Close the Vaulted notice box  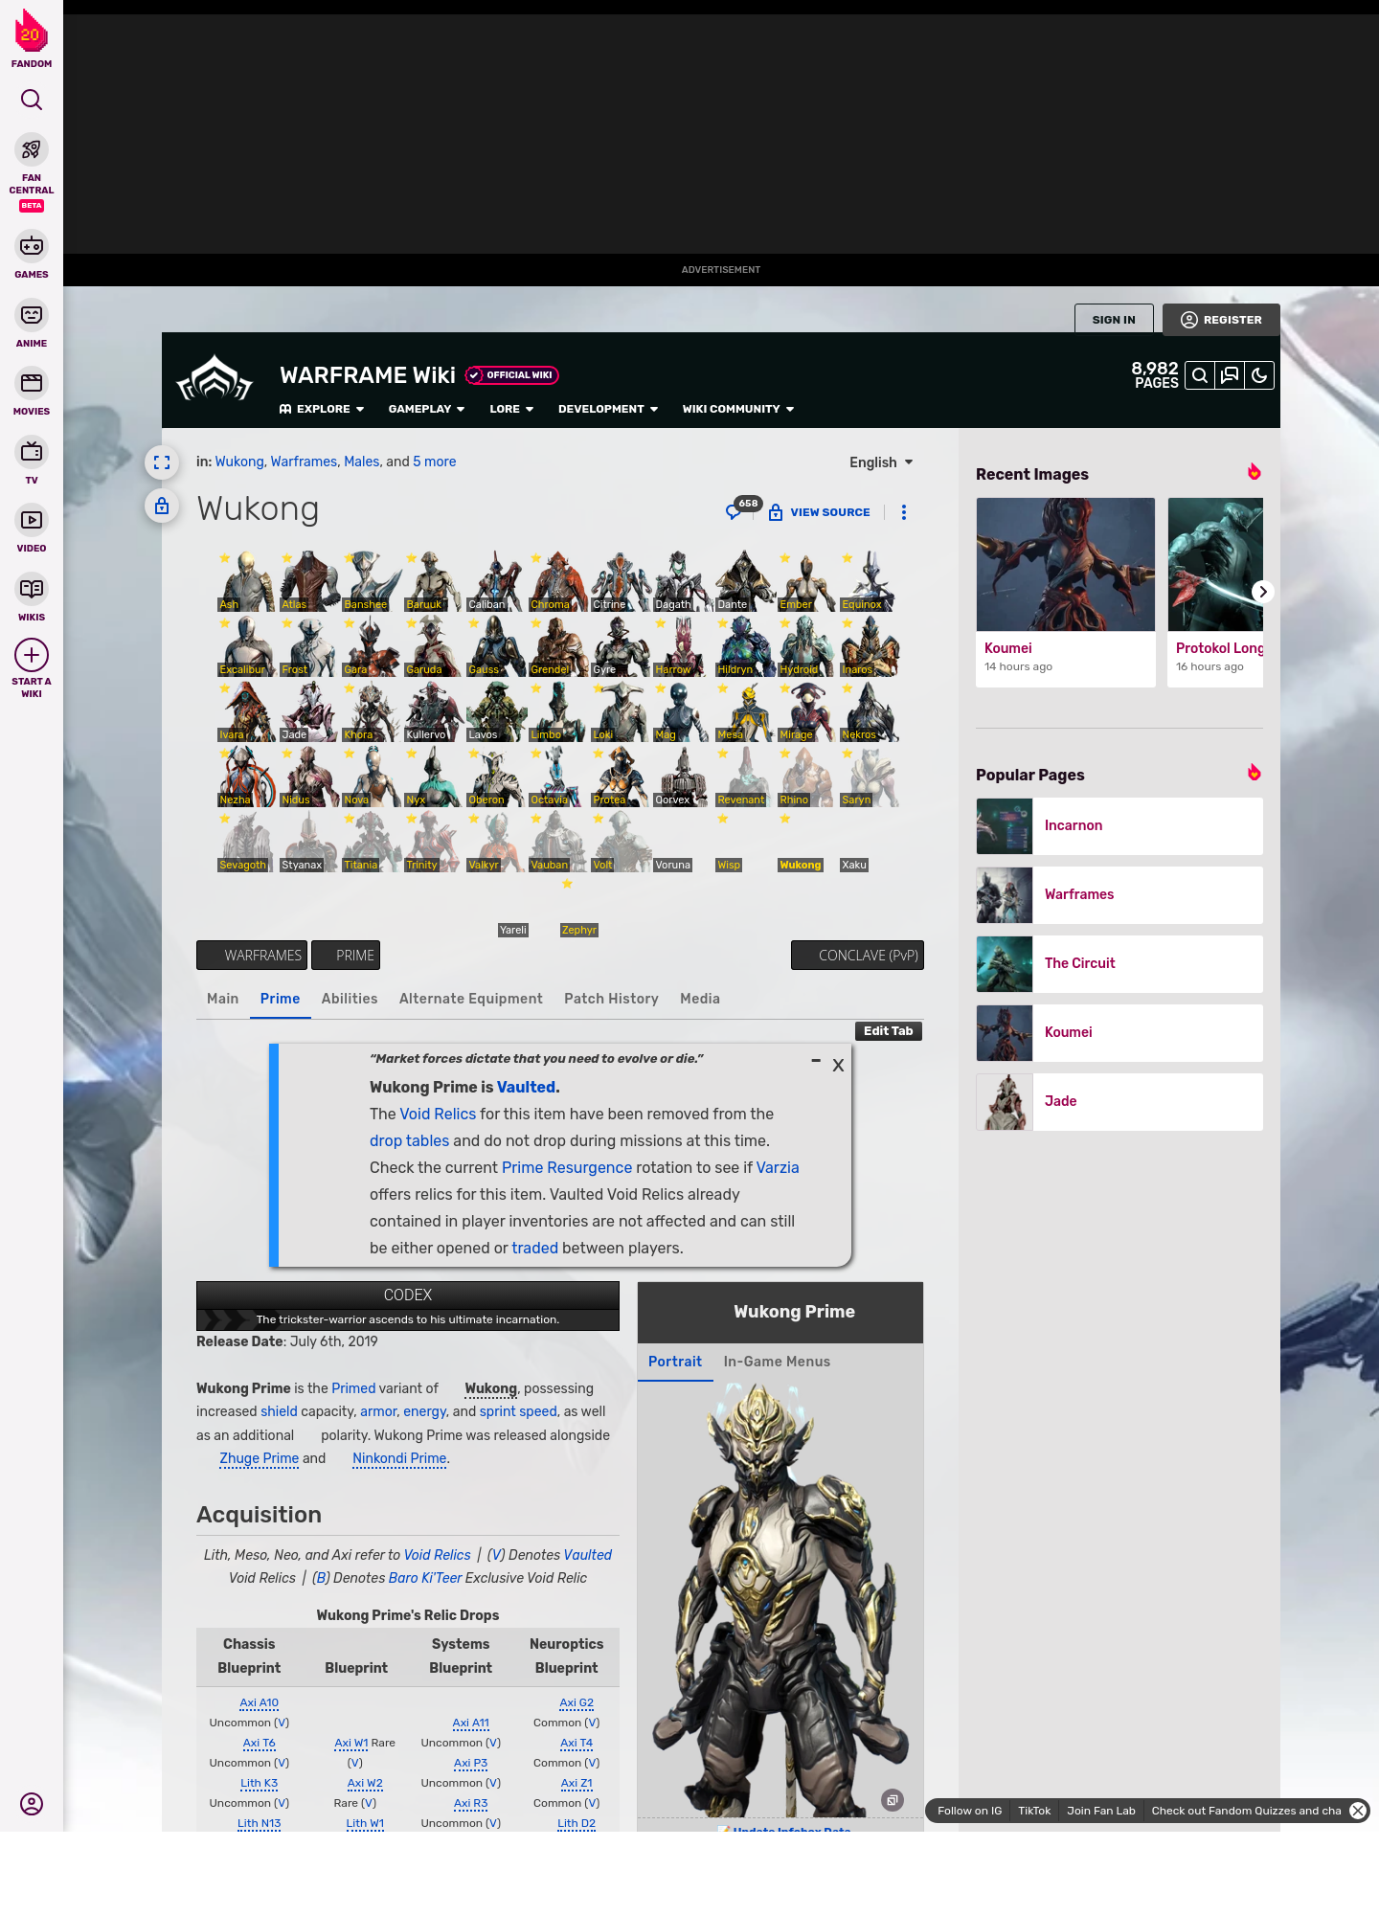tap(838, 1065)
